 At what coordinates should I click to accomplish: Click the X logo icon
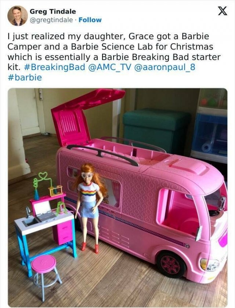pyautogui.click(x=223, y=11)
